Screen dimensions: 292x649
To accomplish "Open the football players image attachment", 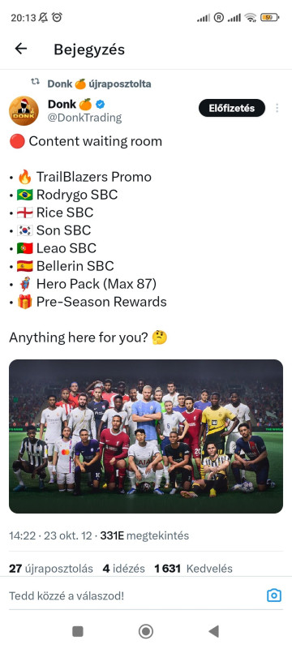I will (146, 436).
